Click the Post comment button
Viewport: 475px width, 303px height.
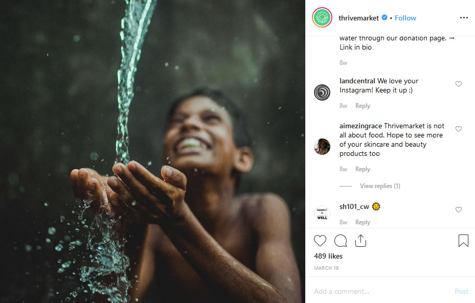click(461, 291)
